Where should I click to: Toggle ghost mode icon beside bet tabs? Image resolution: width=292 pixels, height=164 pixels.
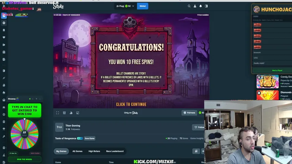point(196,151)
